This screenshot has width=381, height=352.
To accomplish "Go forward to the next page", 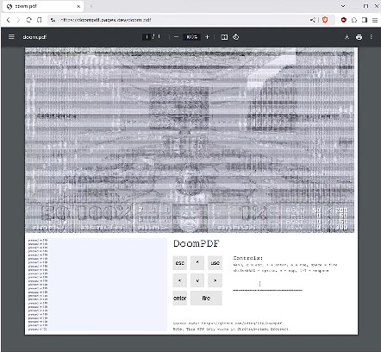I will click(x=18, y=20).
